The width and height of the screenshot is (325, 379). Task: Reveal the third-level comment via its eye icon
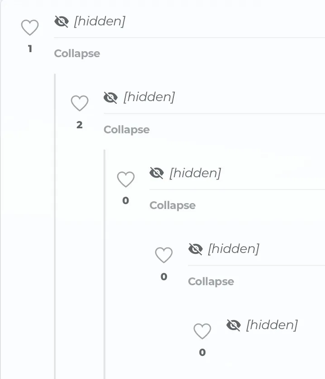pyautogui.click(x=157, y=173)
